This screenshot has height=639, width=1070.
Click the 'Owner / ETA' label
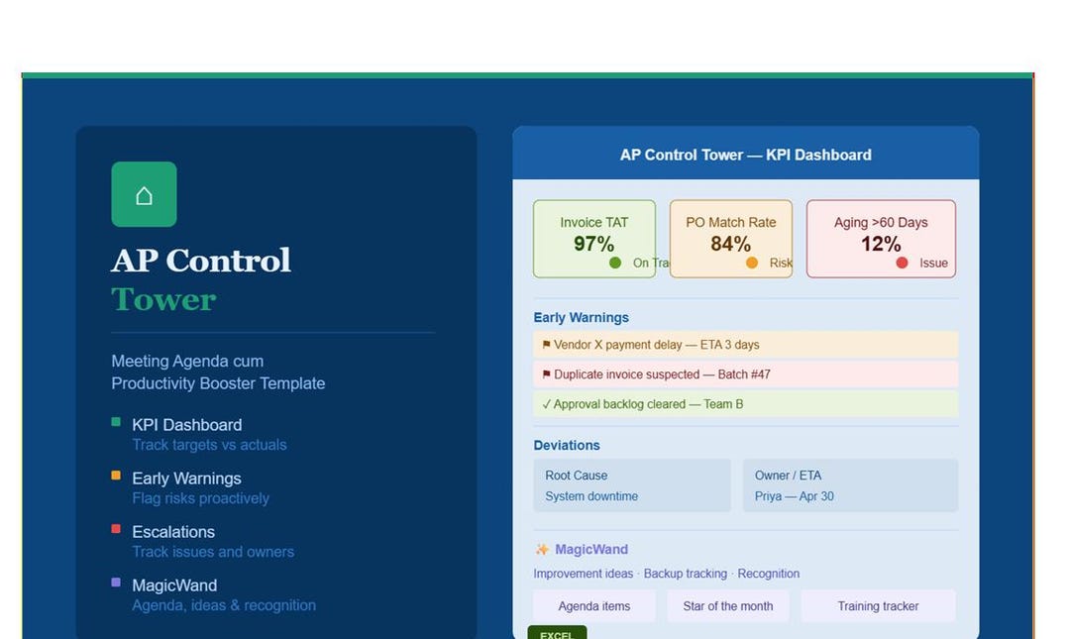(x=789, y=476)
